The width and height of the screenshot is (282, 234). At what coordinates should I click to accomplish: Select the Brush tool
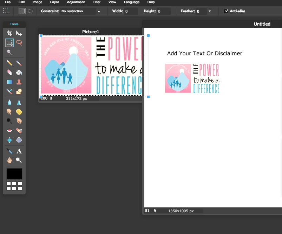pyautogui.click(x=19, y=63)
